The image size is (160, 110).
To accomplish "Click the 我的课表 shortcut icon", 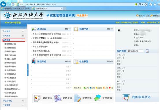I will [x=37, y=98].
